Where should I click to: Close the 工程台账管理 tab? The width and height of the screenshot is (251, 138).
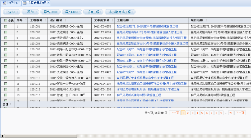pos(49,3)
